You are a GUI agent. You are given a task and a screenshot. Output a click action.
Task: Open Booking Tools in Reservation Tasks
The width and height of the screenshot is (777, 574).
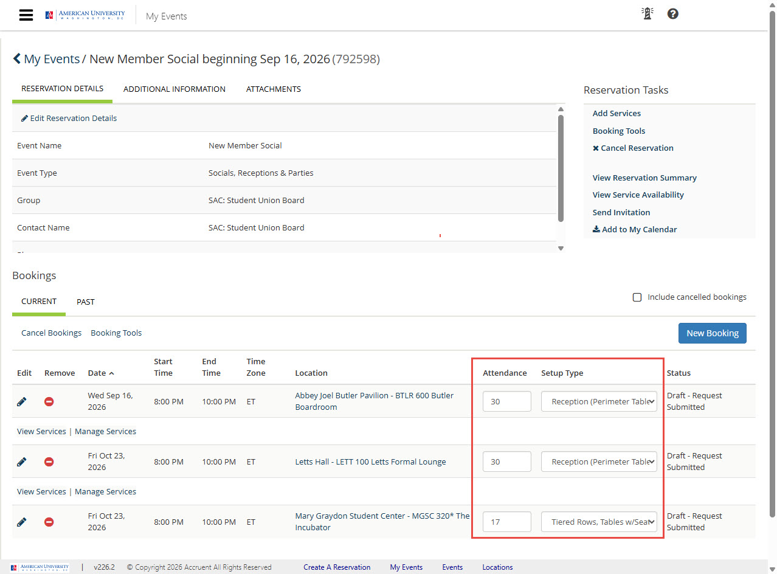pyautogui.click(x=619, y=131)
